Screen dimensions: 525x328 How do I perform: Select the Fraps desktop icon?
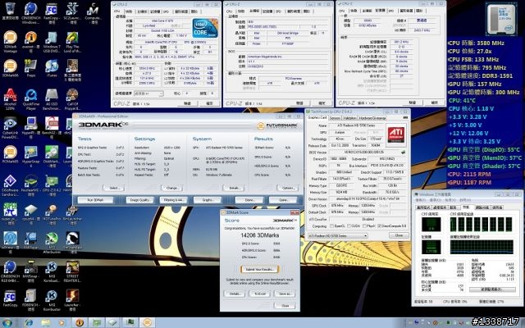tap(30, 69)
